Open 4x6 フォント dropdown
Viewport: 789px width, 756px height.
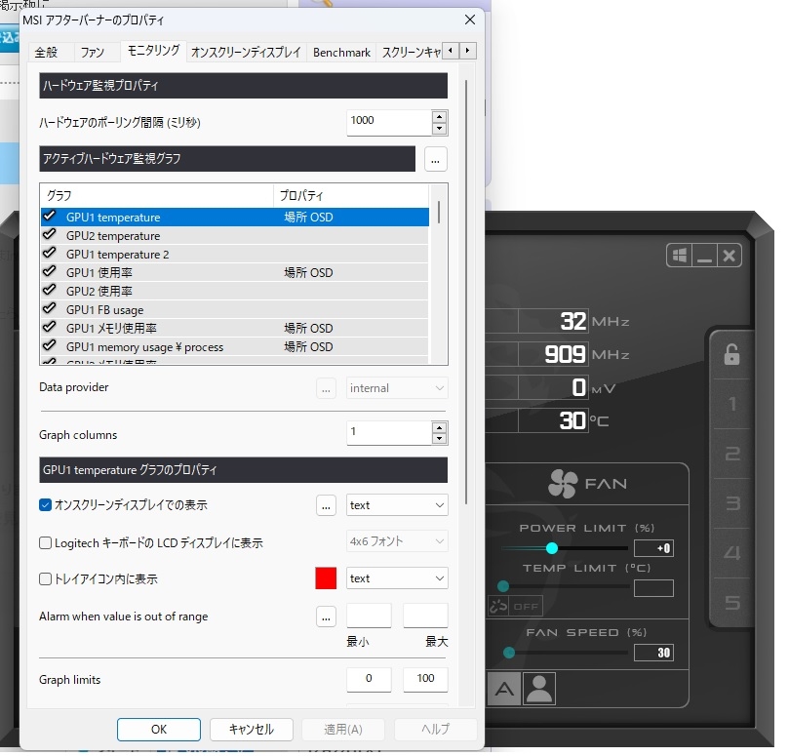pos(397,541)
